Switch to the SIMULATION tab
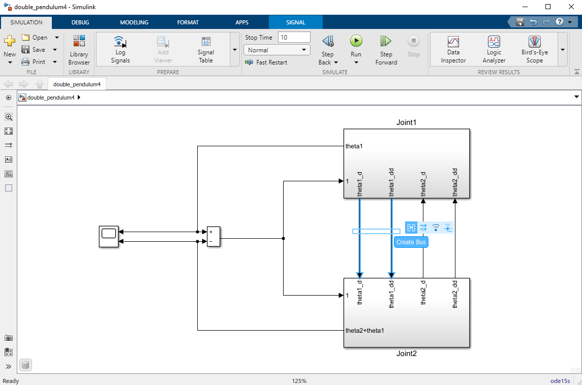This screenshot has height=385, width=582. point(26,22)
